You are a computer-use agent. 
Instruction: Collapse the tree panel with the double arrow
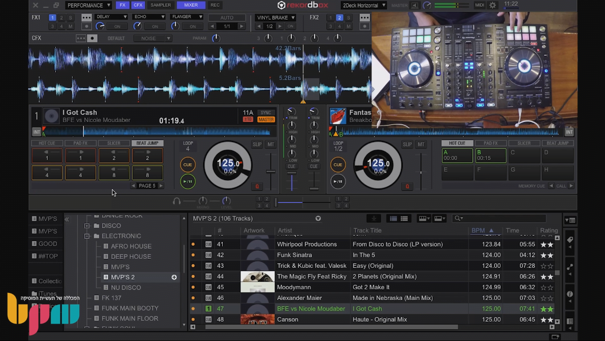[x=67, y=219]
